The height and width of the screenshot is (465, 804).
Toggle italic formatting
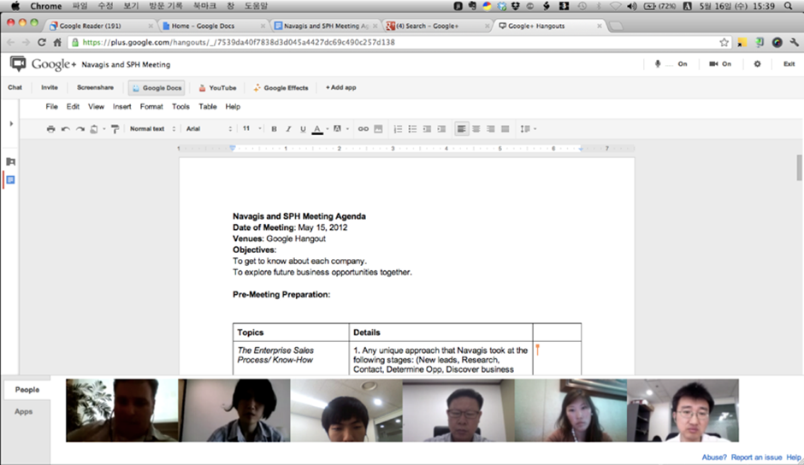(288, 129)
